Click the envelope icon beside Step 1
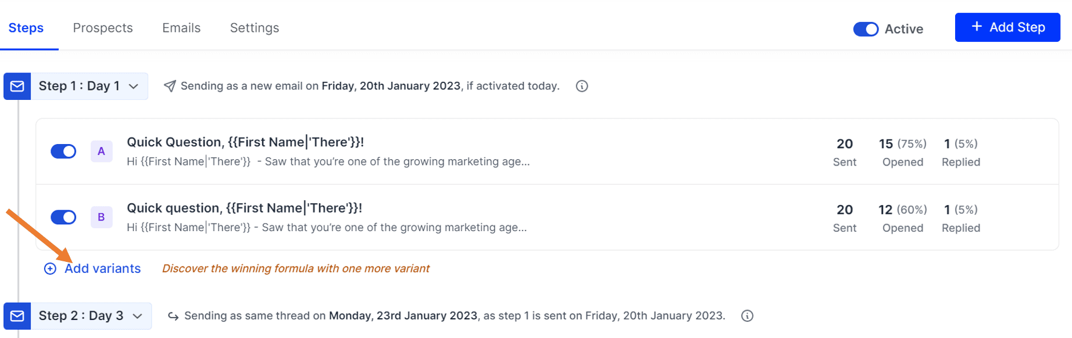 (x=16, y=86)
